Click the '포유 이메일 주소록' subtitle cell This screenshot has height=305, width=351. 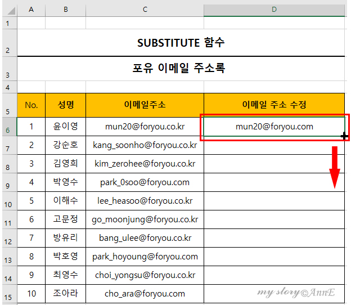pyautogui.click(x=181, y=69)
